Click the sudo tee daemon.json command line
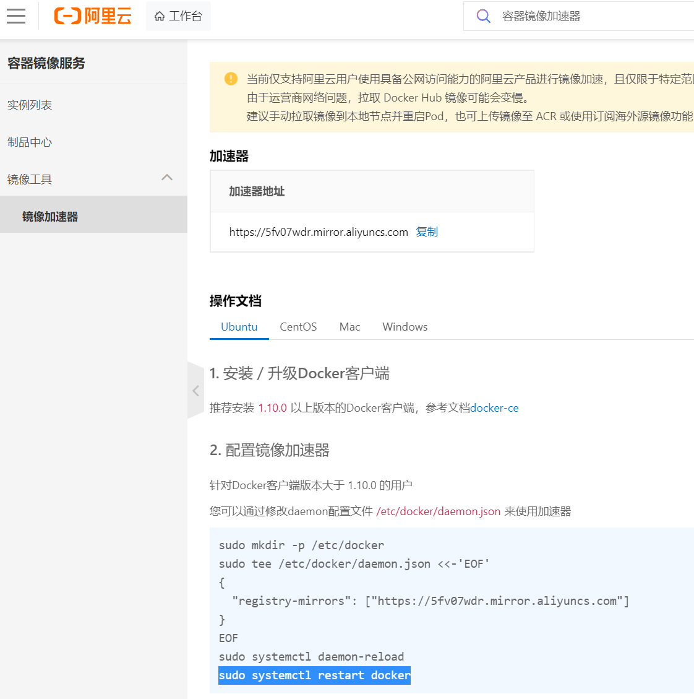The width and height of the screenshot is (694, 699). 354,564
